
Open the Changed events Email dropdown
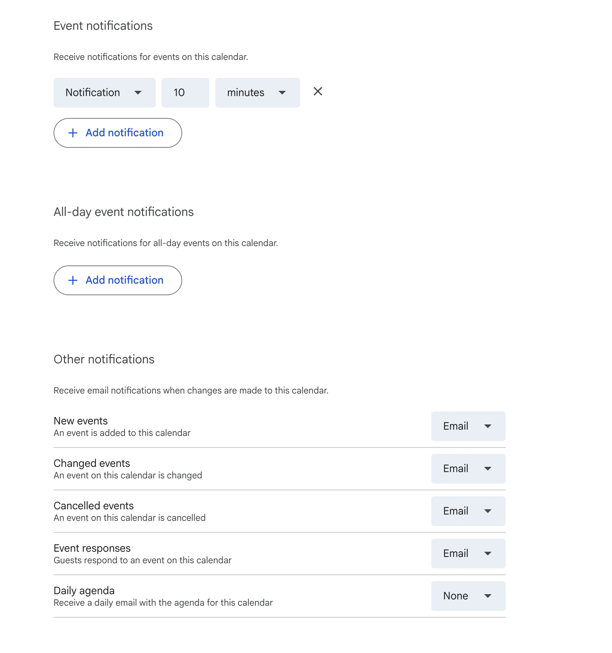(468, 468)
